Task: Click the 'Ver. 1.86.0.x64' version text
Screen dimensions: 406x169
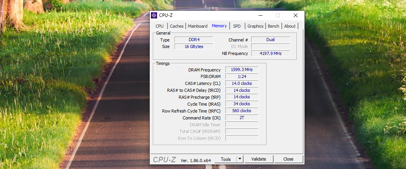Action: coord(196,161)
